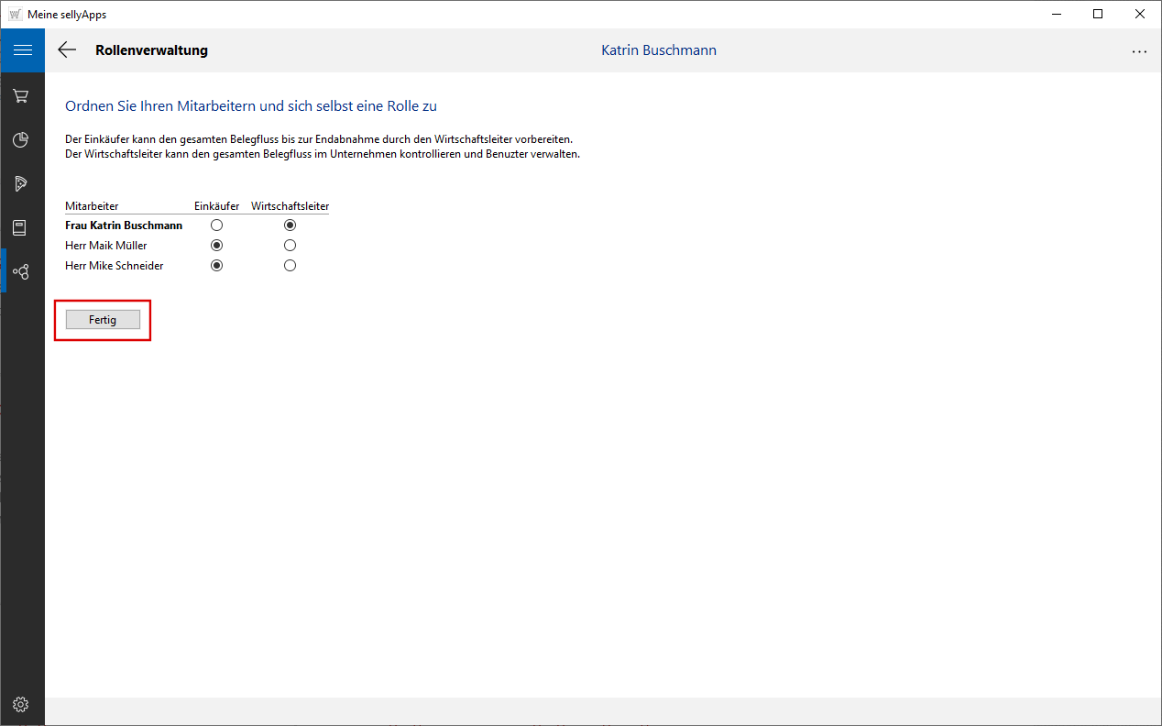Image resolution: width=1162 pixels, height=726 pixels.
Task: Click the sellyApps title bar app icon
Action: pos(15,14)
